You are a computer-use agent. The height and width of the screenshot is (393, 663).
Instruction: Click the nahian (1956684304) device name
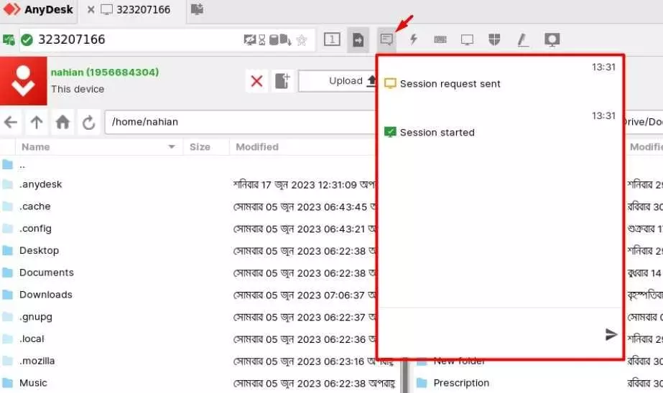105,72
